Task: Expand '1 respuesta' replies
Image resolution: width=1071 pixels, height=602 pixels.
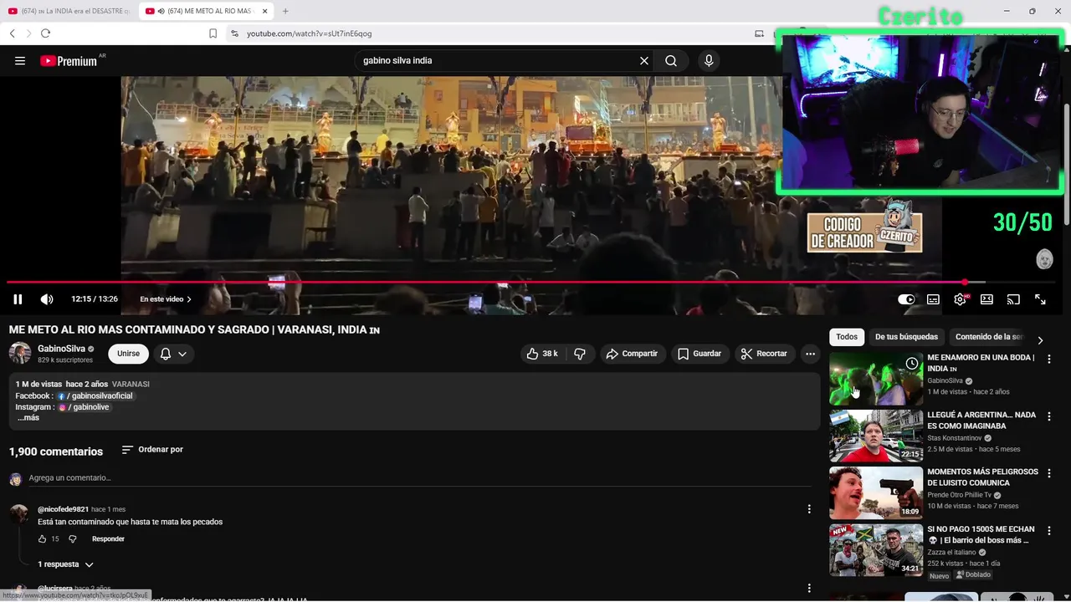Action: tap(65, 564)
